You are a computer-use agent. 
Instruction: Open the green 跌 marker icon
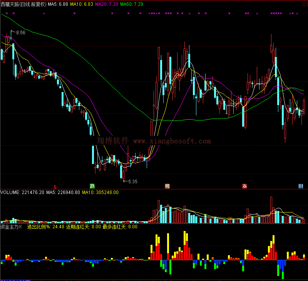tap(92, 186)
